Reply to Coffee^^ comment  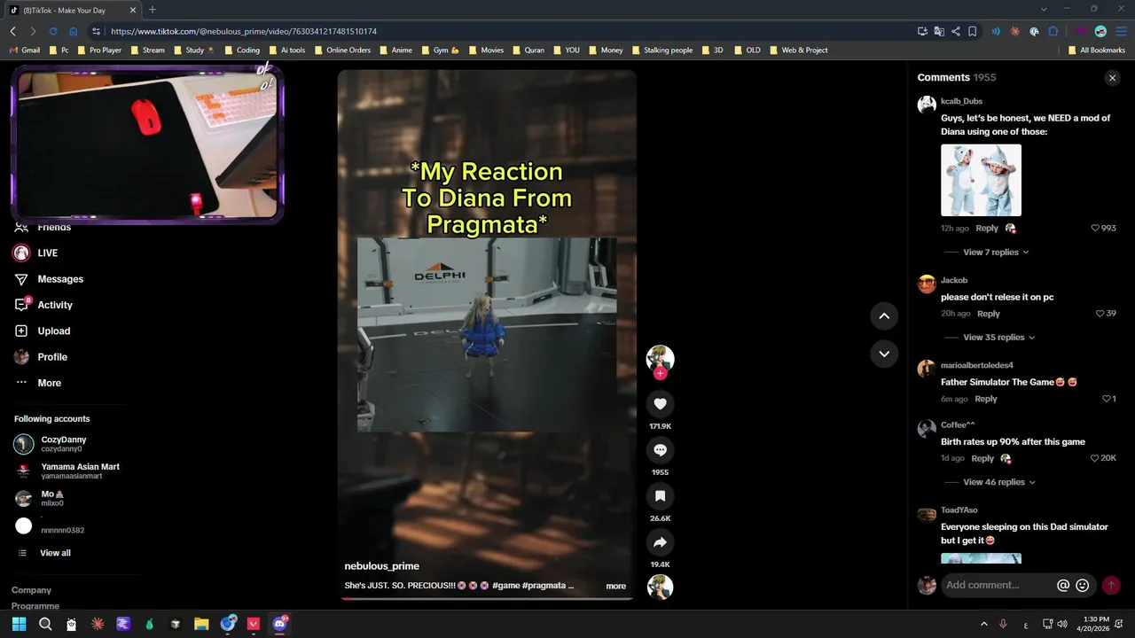pos(982,458)
